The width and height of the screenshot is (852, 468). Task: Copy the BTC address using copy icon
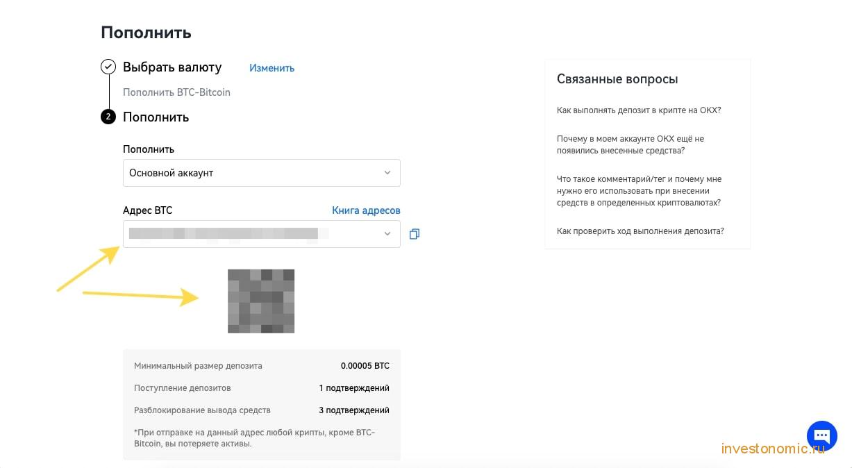tap(415, 234)
